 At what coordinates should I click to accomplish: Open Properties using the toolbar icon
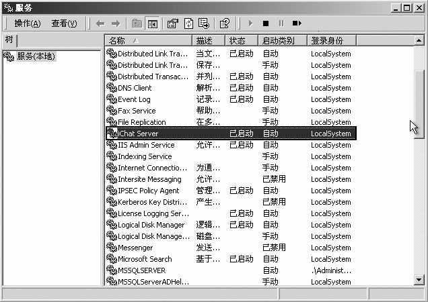pyautogui.click(x=172, y=23)
